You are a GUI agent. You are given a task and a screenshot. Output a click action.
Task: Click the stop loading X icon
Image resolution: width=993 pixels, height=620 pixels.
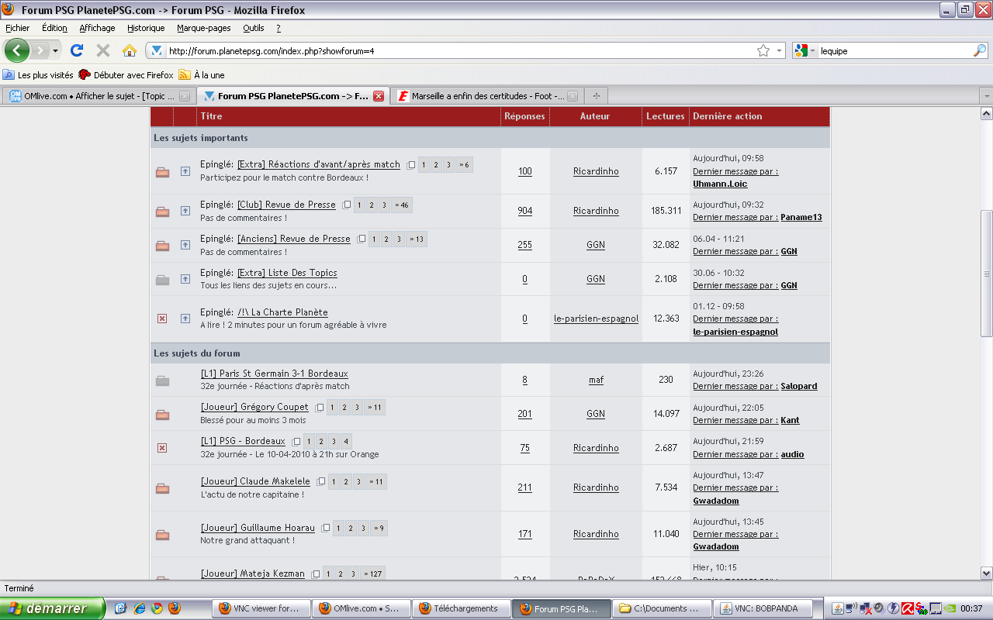(x=102, y=50)
